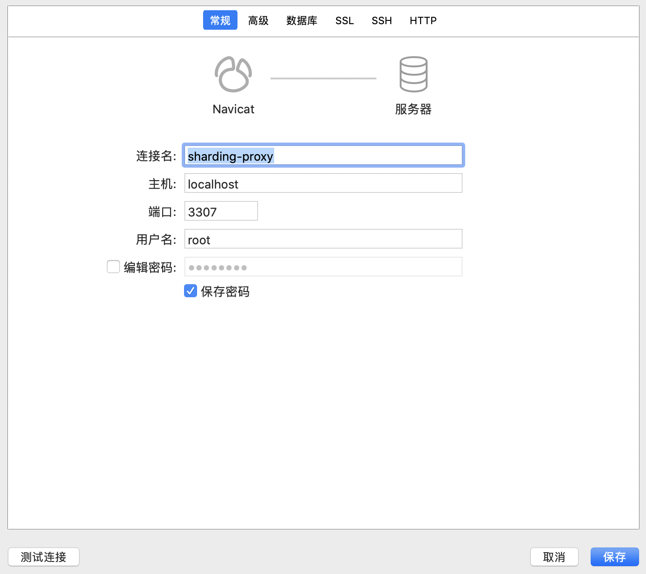Click the 取消 button
Image resolution: width=646 pixels, height=574 pixels.
click(x=554, y=557)
